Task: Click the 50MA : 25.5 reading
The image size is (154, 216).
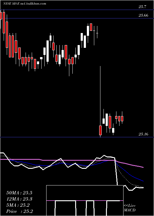Action: coord(19,193)
